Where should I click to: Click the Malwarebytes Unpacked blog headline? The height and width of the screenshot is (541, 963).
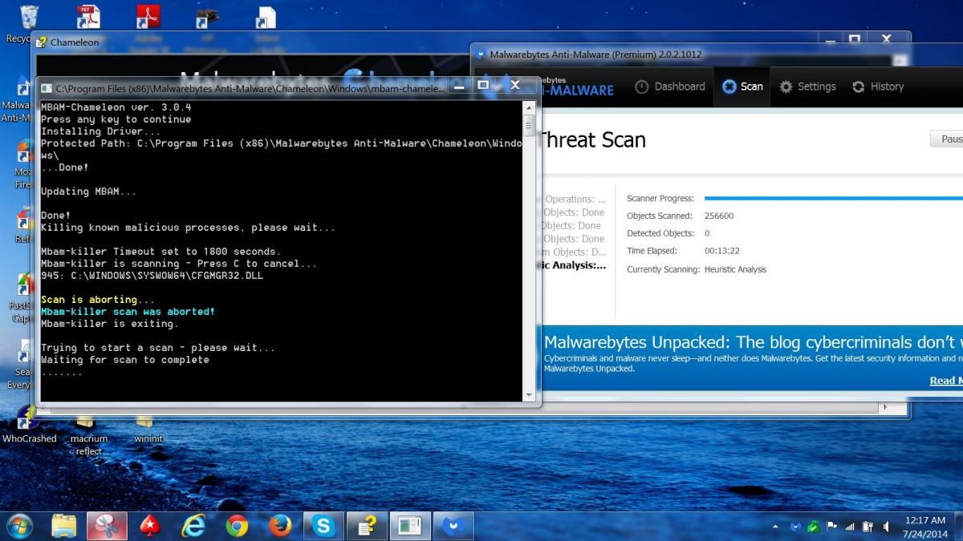click(x=753, y=342)
